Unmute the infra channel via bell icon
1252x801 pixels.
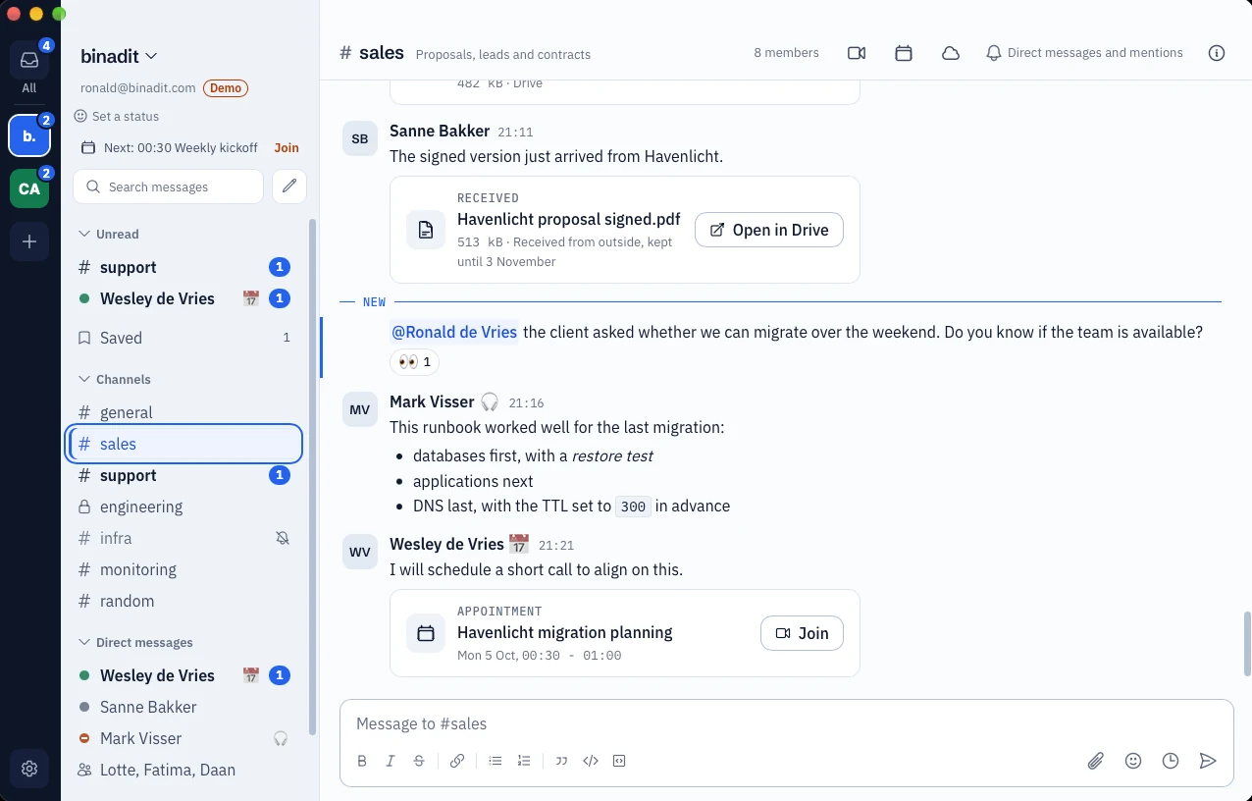click(x=283, y=538)
